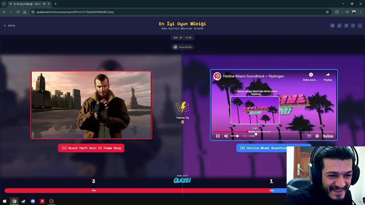The height and width of the screenshot is (205, 365).
Task: Click the export share squares icon in header
Action: coord(339,26)
